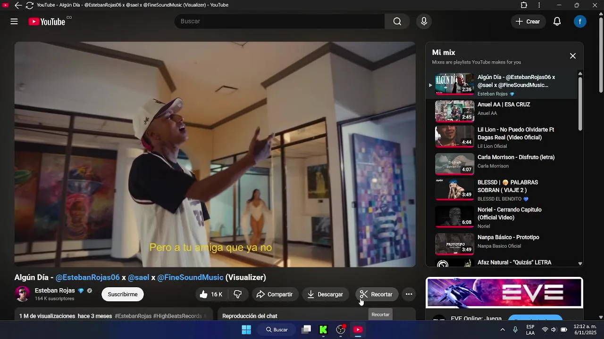604x339 pixels.
Task: Open the taskbar Buscar search box
Action: 277,330
